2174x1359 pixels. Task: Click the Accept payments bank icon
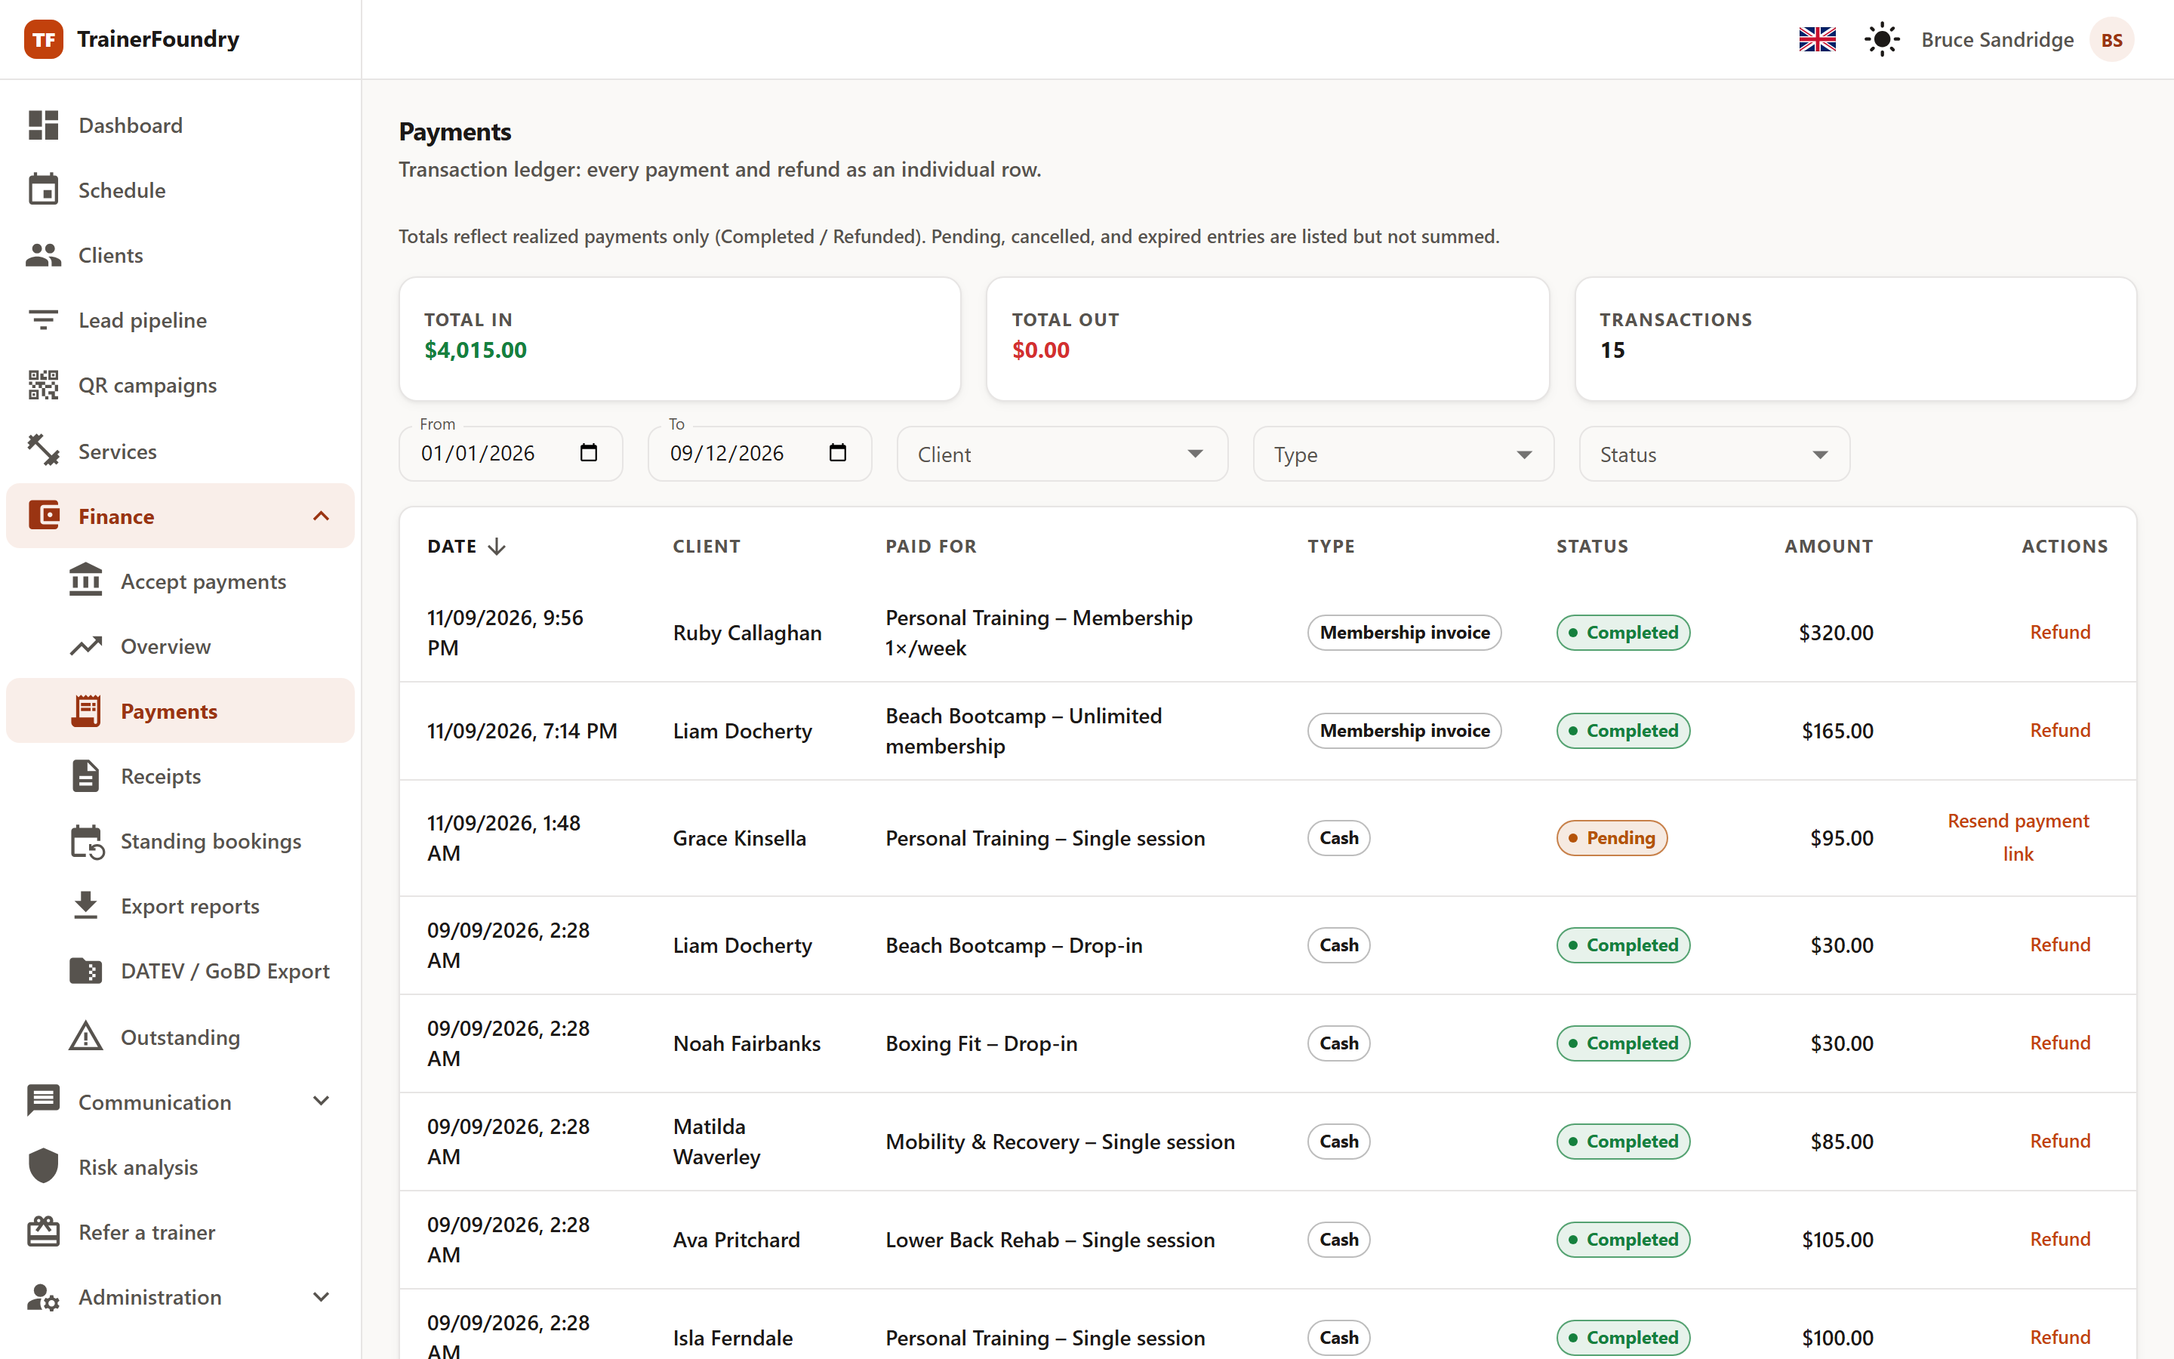86,581
